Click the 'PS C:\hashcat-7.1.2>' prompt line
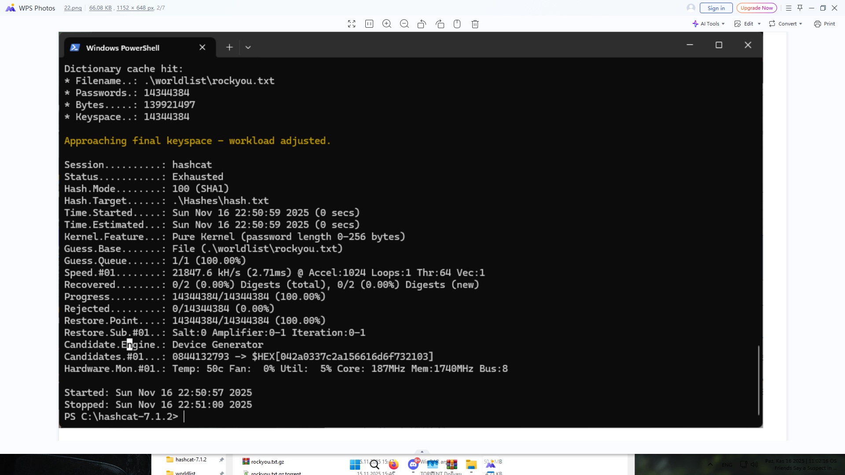845x475 pixels. 121,417
